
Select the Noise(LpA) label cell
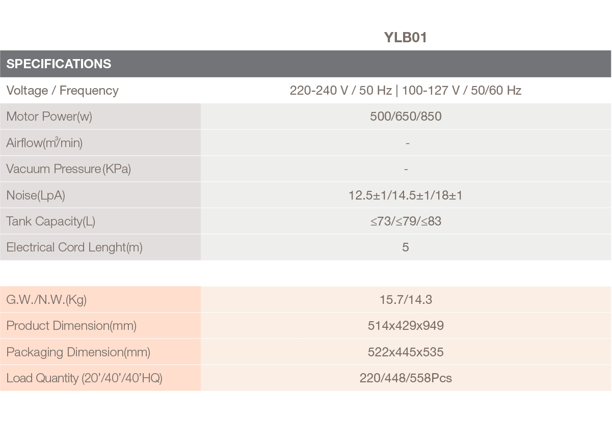pos(100,195)
